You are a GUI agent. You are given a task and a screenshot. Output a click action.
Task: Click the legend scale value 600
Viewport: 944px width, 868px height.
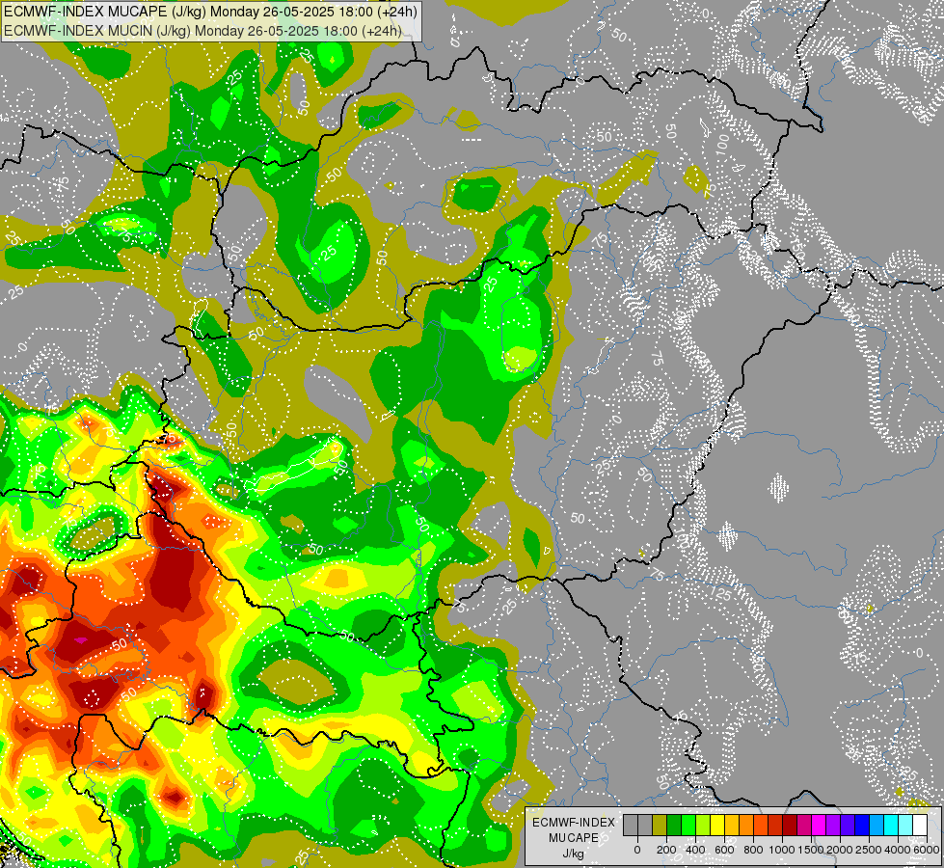724,850
